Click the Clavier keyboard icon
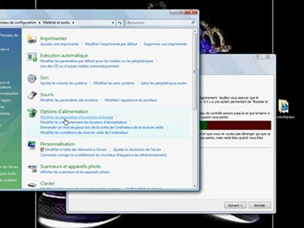 [x=32, y=185]
